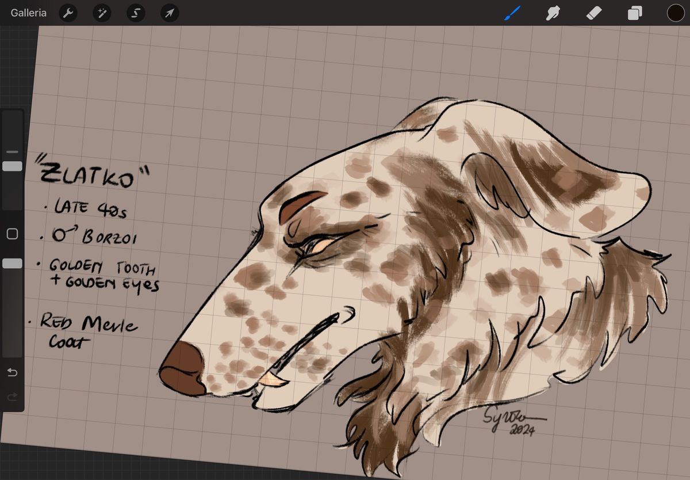This screenshot has width=690, height=480.
Task: Select the Smudge tool
Action: point(553,13)
